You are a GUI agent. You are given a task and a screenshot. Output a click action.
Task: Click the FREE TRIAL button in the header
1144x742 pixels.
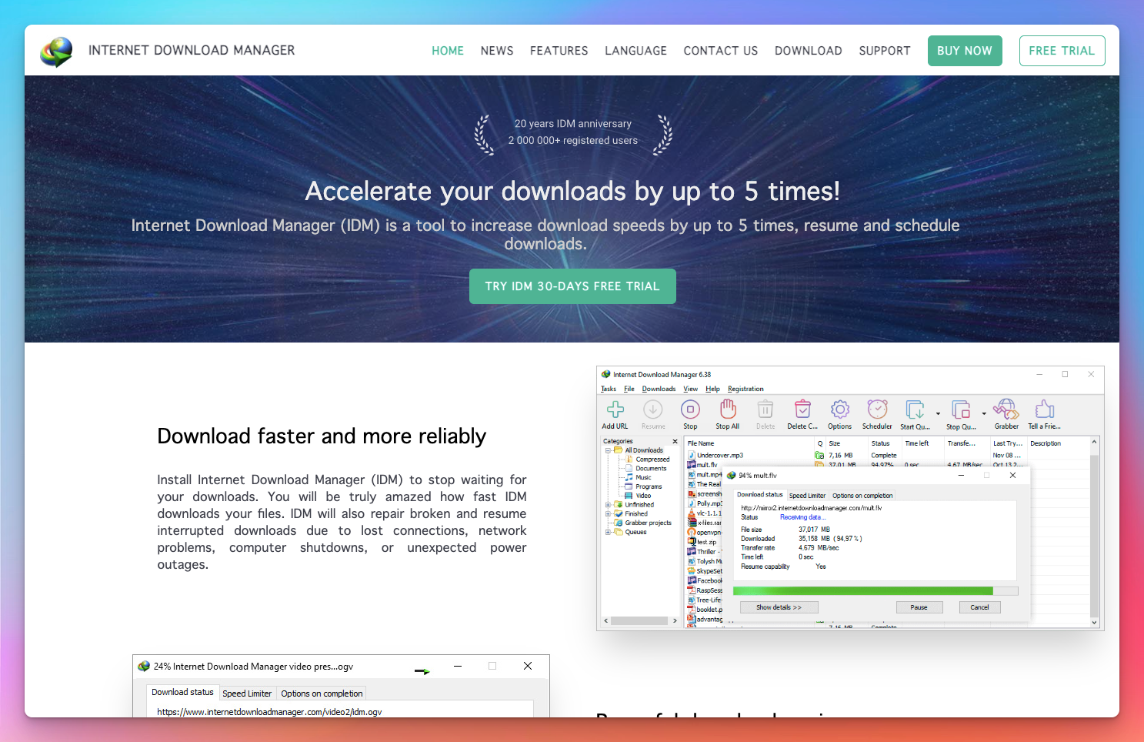pyautogui.click(x=1062, y=51)
